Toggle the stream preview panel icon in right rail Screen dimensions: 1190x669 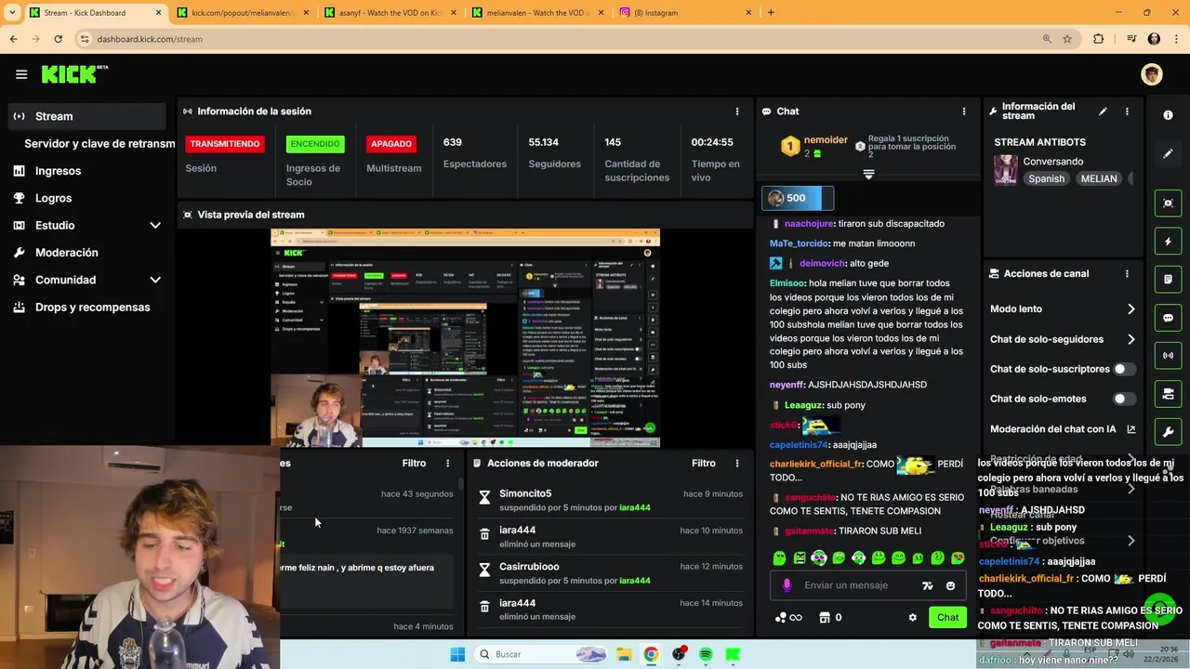[1168, 203]
